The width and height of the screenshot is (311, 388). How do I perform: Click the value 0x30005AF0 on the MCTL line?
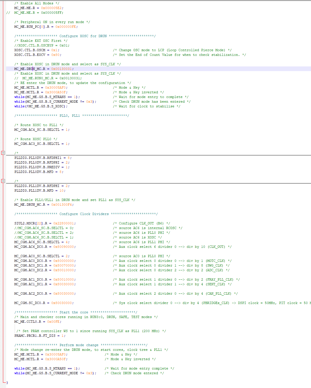(56, 87)
